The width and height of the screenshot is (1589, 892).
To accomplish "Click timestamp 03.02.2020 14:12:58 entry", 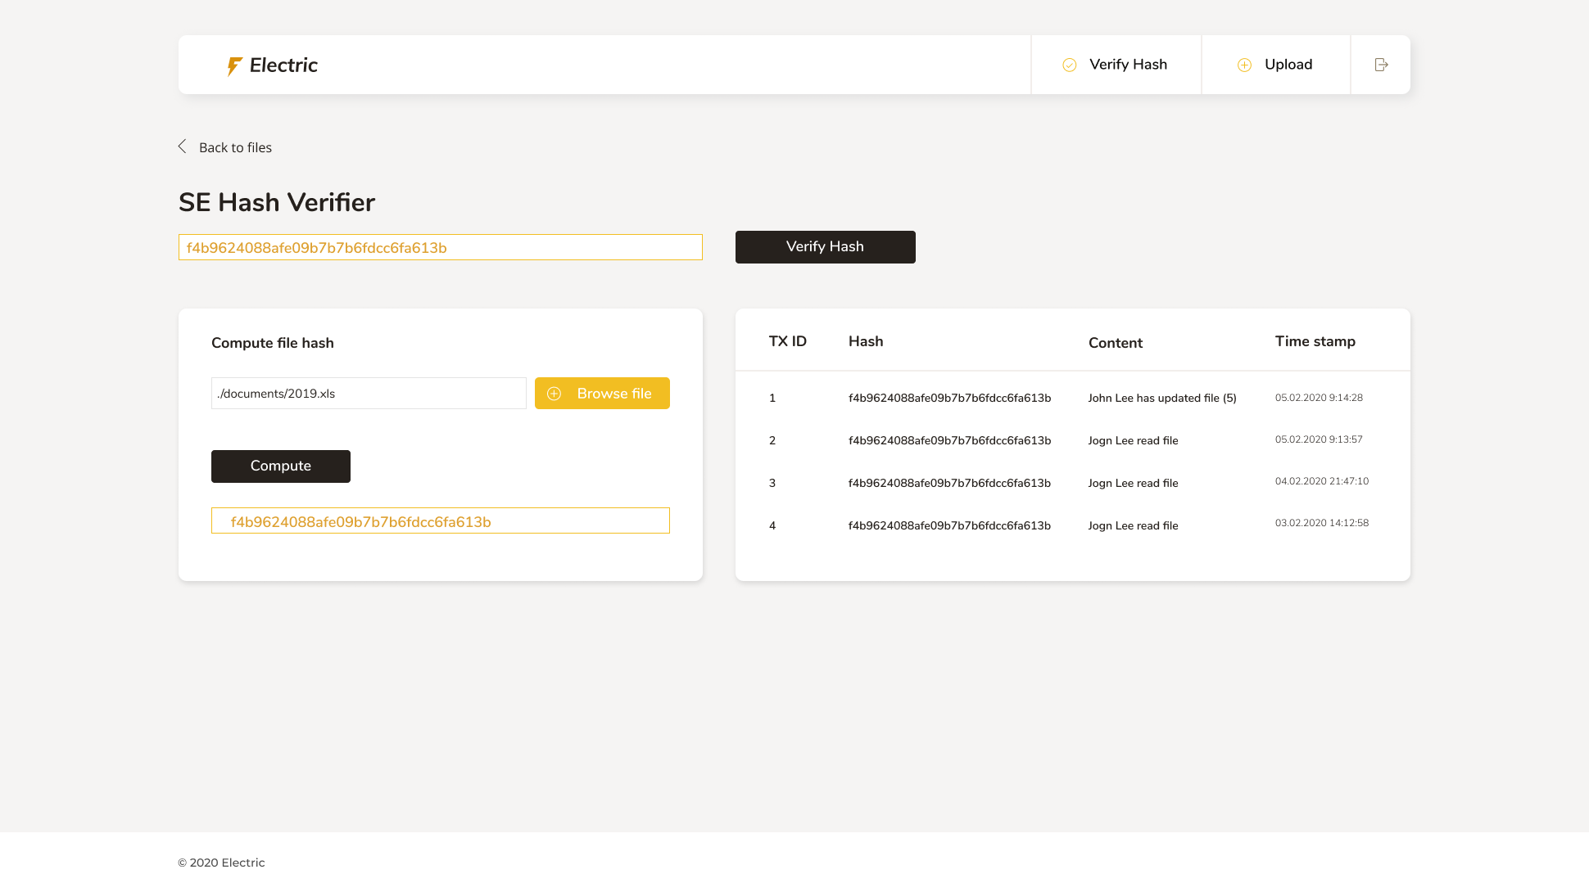I will [1321, 523].
